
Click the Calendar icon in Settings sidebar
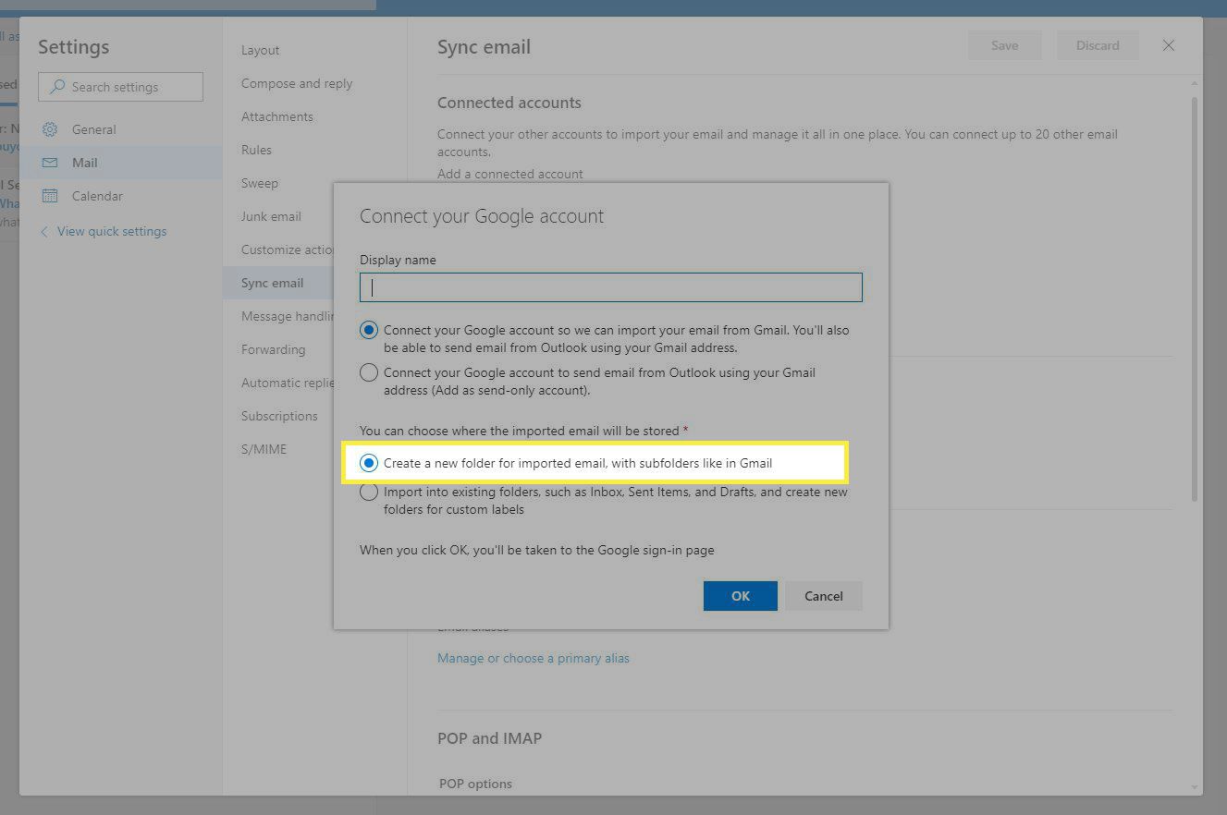pyautogui.click(x=51, y=196)
